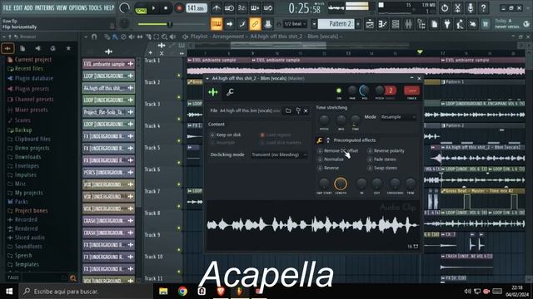
Task: Open the VIEW menu
Action: click(62, 7)
